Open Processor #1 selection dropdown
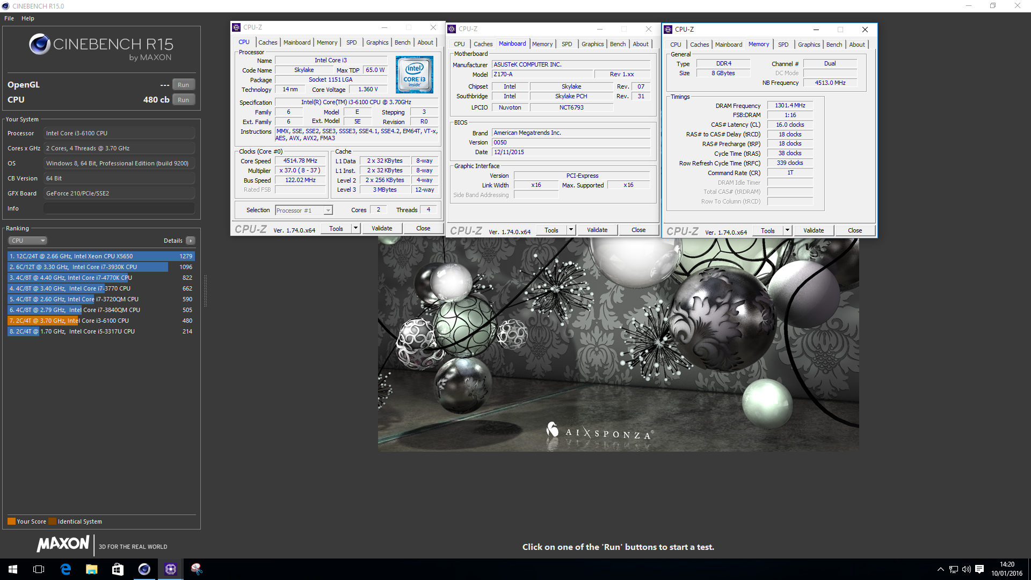Image resolution: width=1031 pixels, height=580 pixels. point(304,211)
